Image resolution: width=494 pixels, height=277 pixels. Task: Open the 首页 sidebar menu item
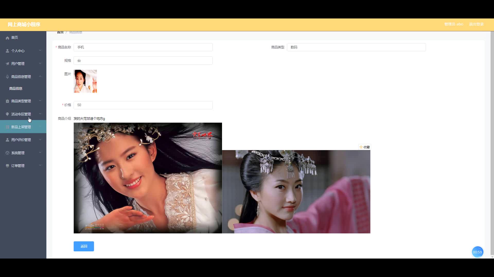23,38
